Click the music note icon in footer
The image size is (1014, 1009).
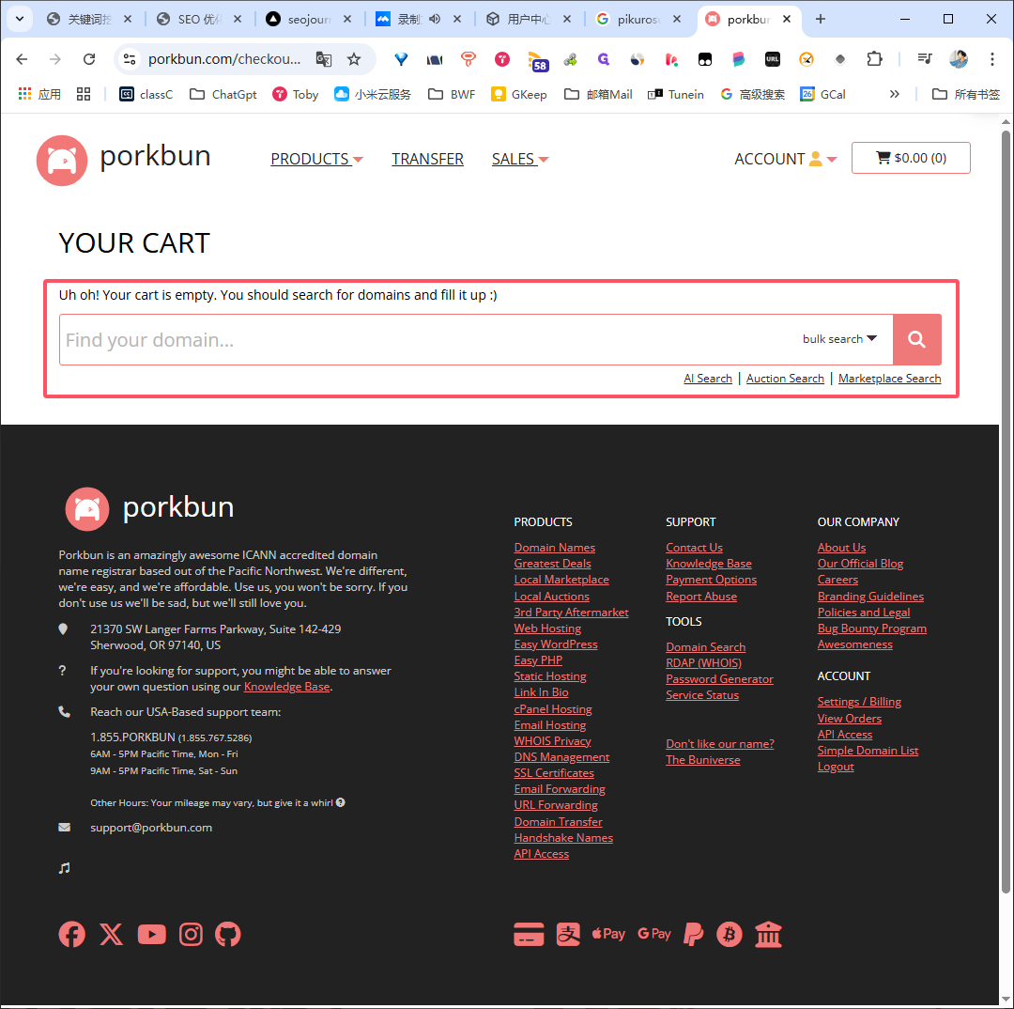(64, 868)
